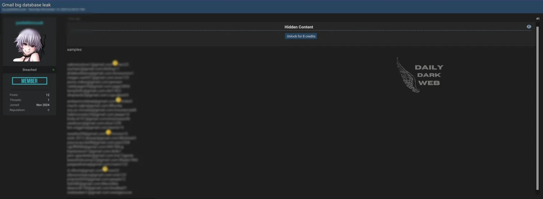Click the MEMBER badge under the avatar

coord(29,81)
